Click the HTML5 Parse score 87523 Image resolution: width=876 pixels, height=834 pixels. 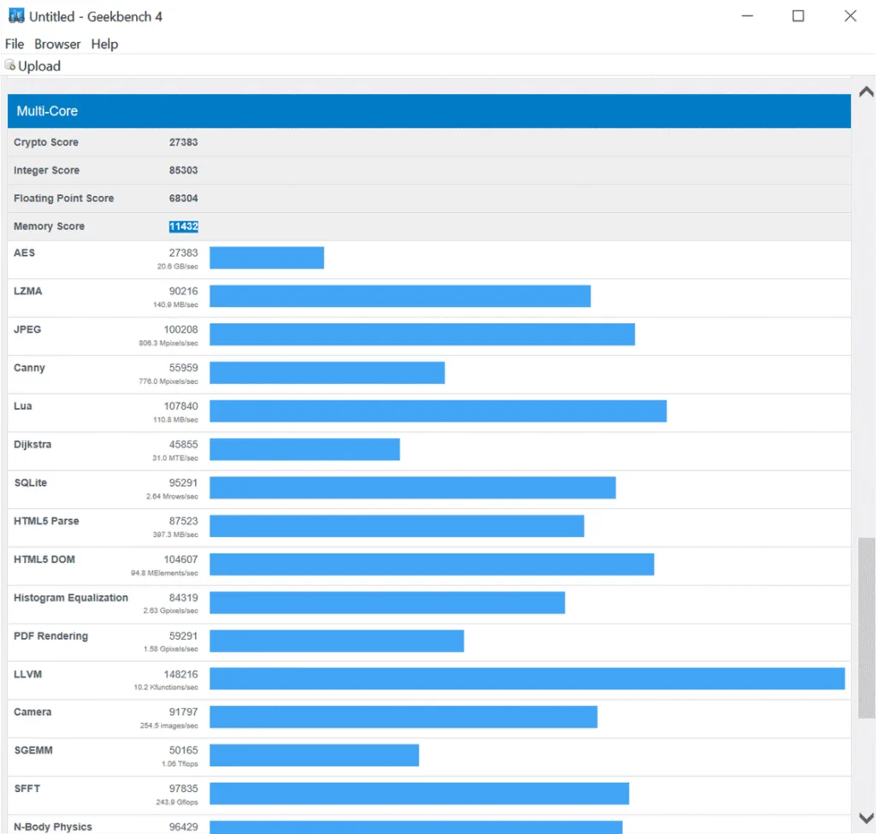(x=183, y=521)
